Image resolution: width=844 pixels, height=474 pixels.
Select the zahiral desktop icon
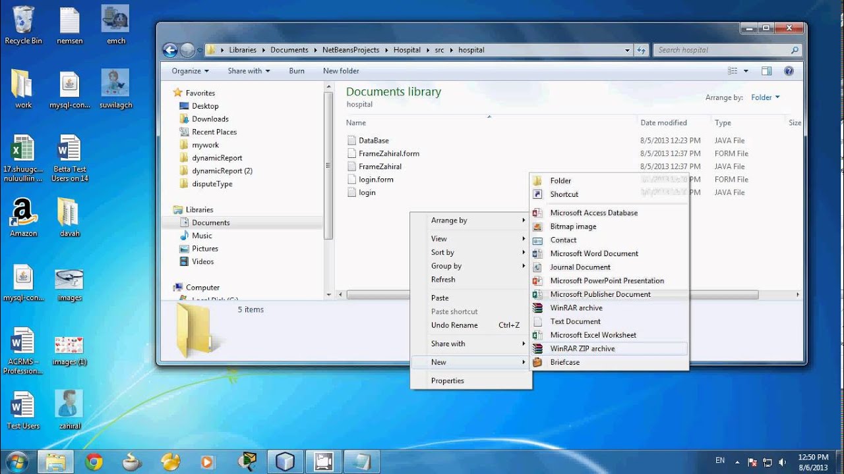click(x=69, y=409)
